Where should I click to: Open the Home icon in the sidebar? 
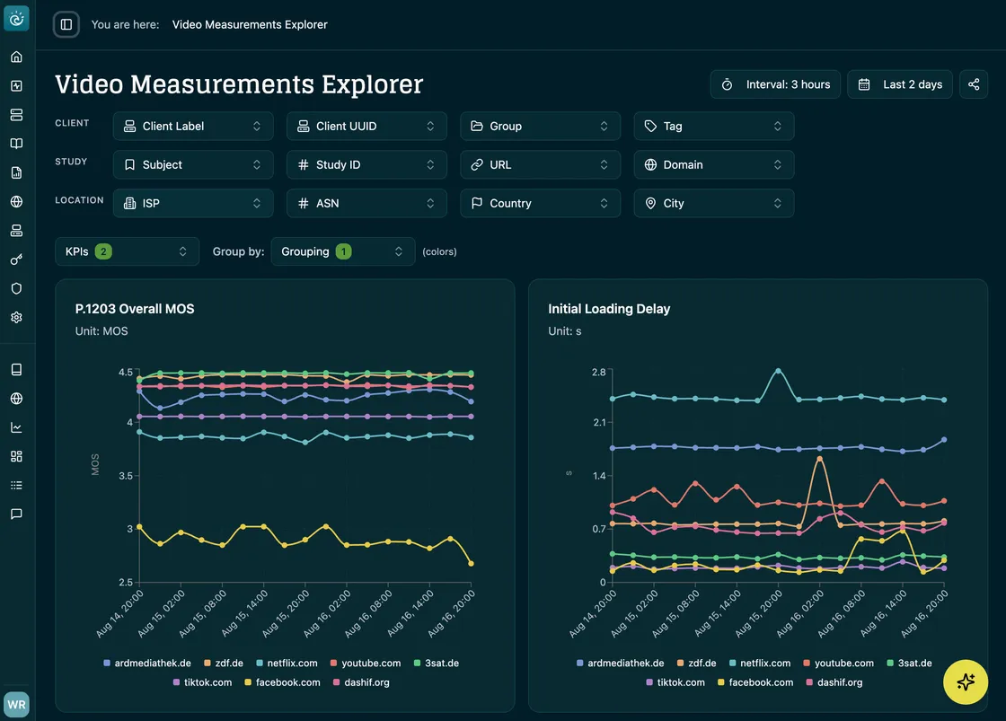click(17, 57)
